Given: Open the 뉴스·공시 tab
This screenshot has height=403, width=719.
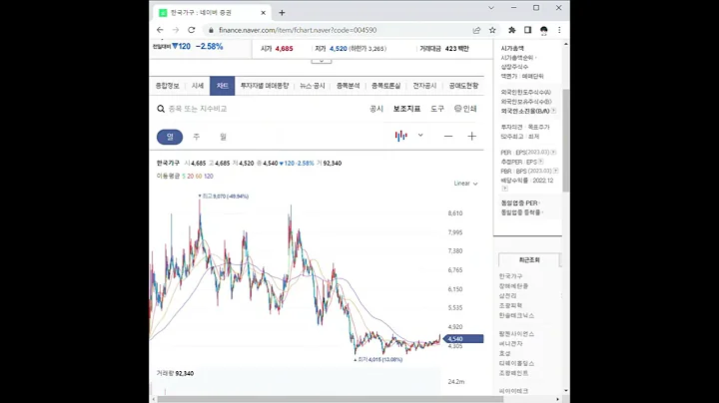Looking at the screenshot, I should click(x=313, y=86).
